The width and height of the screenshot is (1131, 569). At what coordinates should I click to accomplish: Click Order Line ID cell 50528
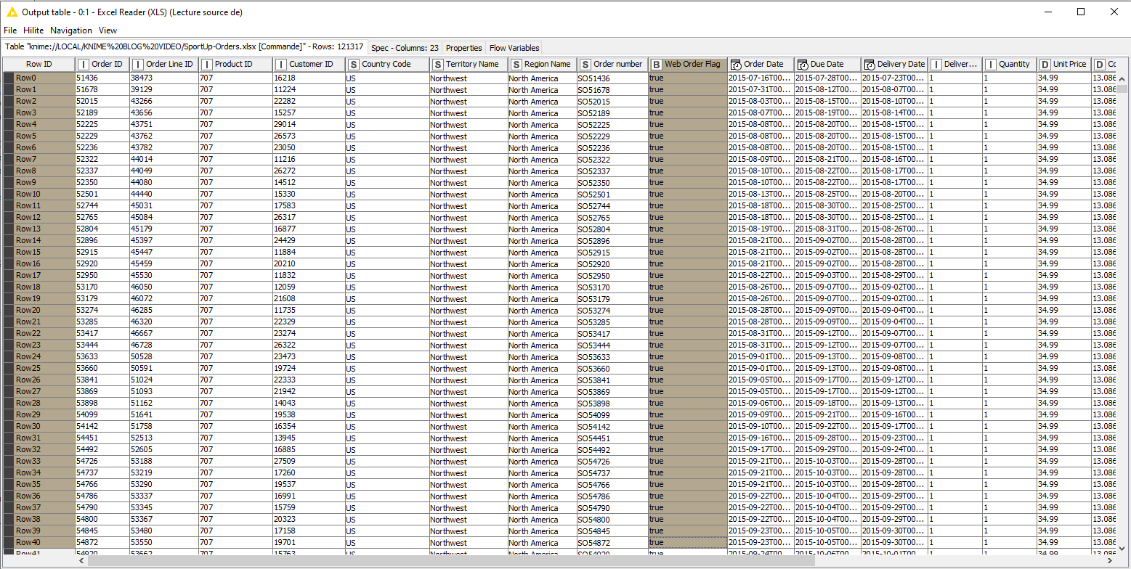point(164,357)
